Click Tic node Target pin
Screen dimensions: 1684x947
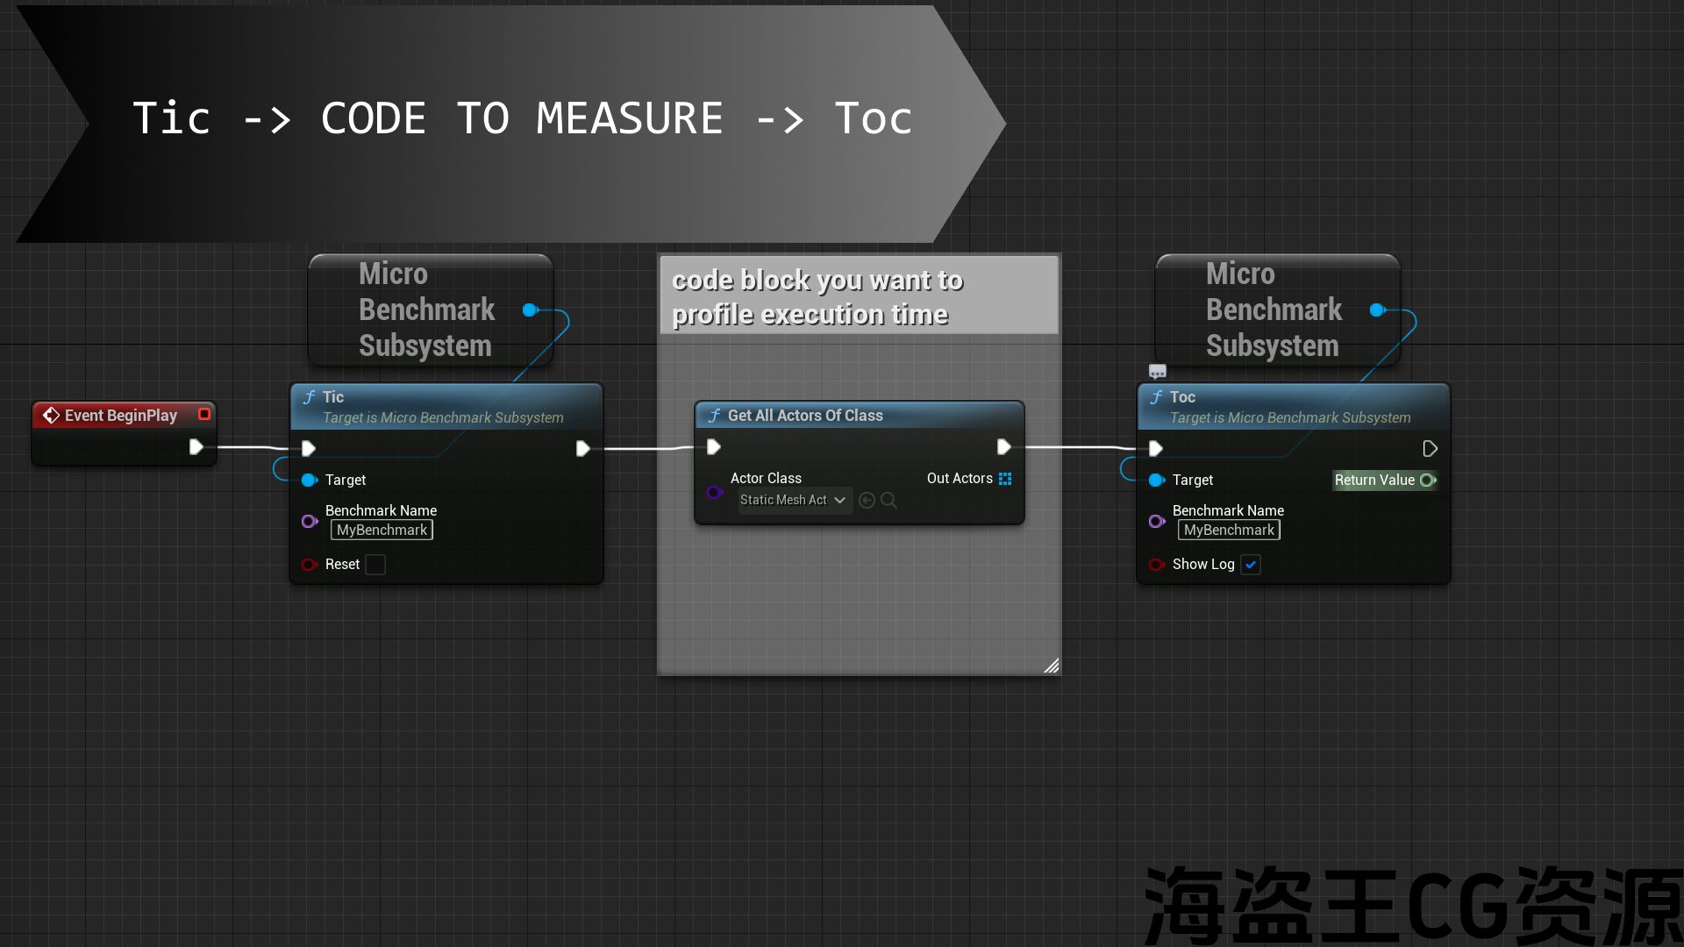(x=310, y=480)
